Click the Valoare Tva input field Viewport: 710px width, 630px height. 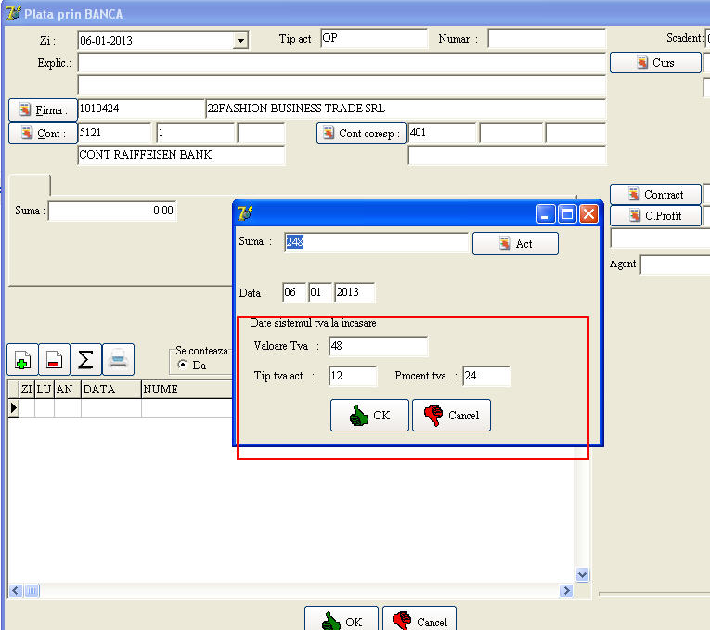tap(378, 346)
